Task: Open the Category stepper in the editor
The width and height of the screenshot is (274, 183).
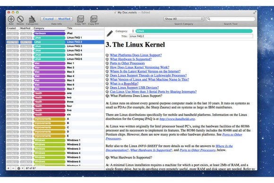Action: tap(133, 31)
